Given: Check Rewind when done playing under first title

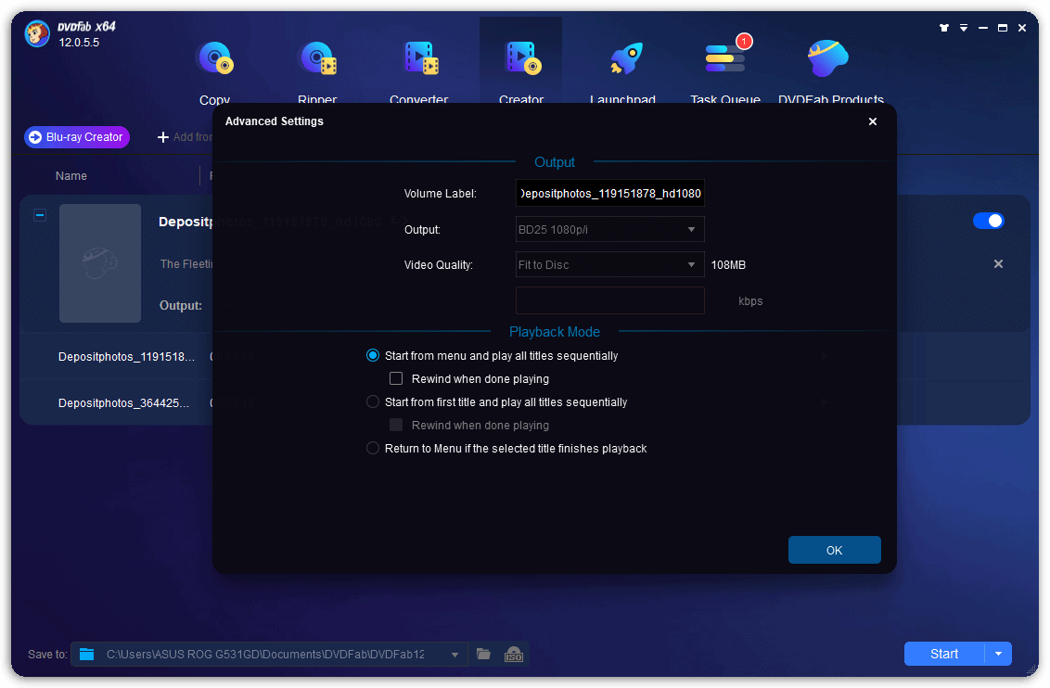Looking at the screenshot, I should pyautogui.click(x=396, y=425).
